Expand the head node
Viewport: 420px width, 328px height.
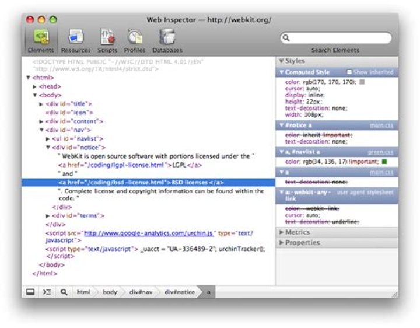click(x=34, y=86)
